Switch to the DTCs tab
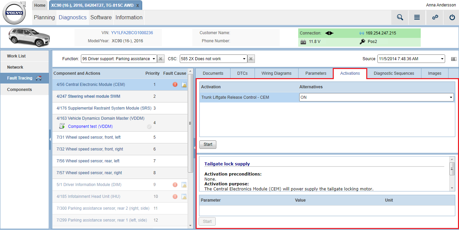 tap(242, 73)
